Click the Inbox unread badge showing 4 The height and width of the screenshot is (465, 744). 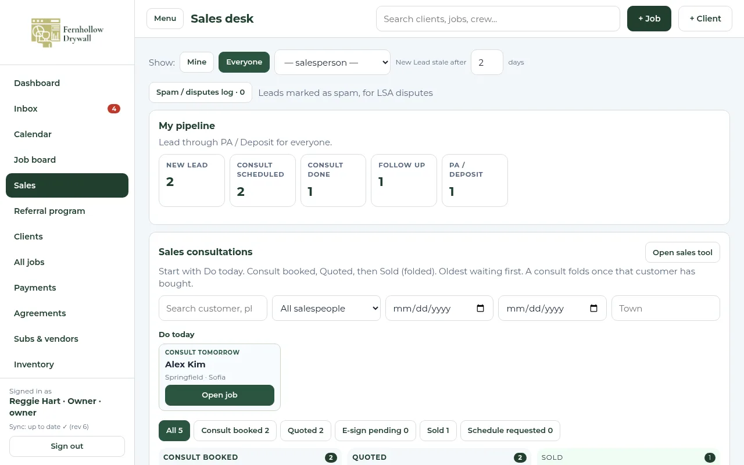tap(114, 109)
